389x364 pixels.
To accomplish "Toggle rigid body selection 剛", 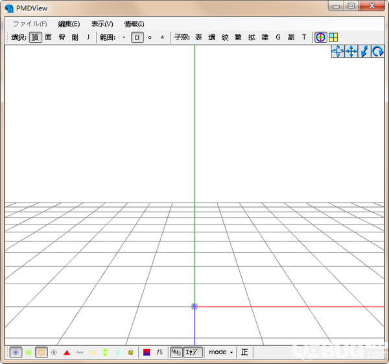I will 75,38.
